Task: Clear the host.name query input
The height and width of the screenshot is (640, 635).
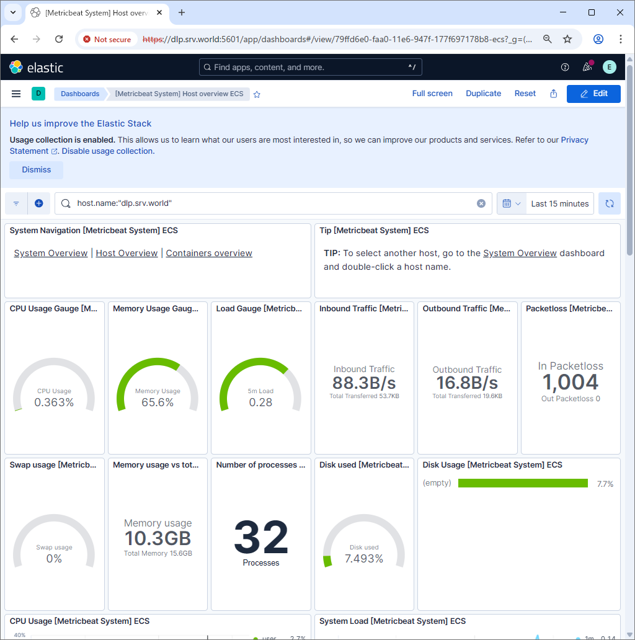Action: [x=481, y=203]
